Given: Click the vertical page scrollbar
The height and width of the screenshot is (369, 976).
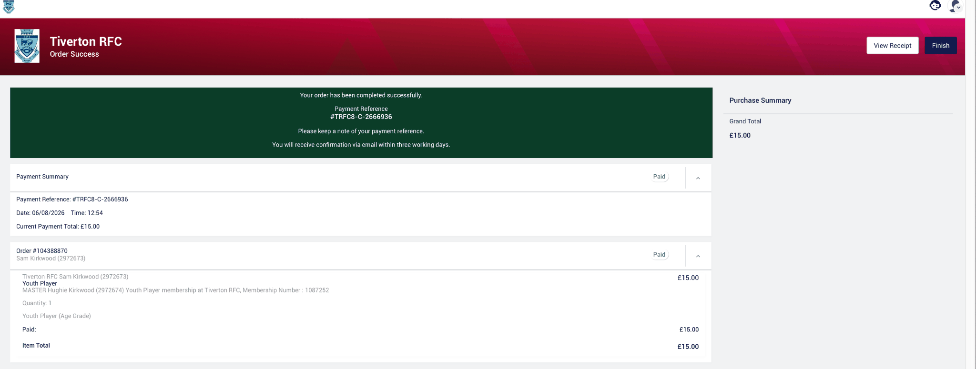Looking at the screenshot, I should pyautogui.click(x=971, y=184).
